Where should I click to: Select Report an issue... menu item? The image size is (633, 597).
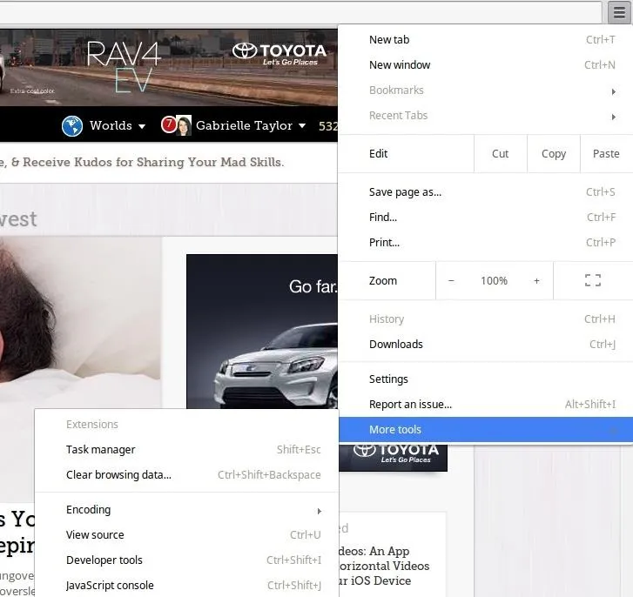coord(485,404)
